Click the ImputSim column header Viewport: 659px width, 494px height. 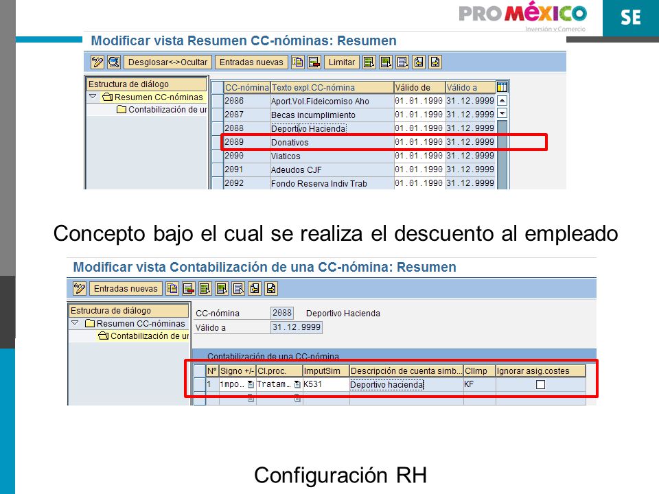coord(325,371)
